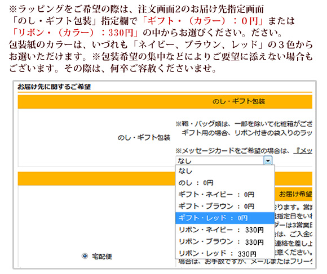The width and height of the screenshot is (327, 274).
Task: Select ギフト・ブラウン : 0円 option
Action: (x=225, y=206)
